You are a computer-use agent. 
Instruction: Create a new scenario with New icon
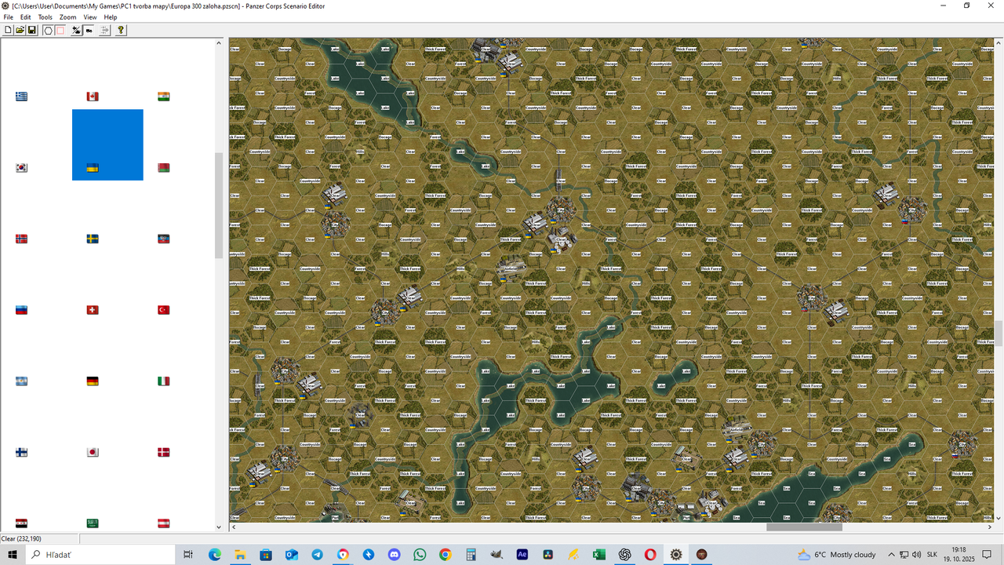[x=9, y=30]
